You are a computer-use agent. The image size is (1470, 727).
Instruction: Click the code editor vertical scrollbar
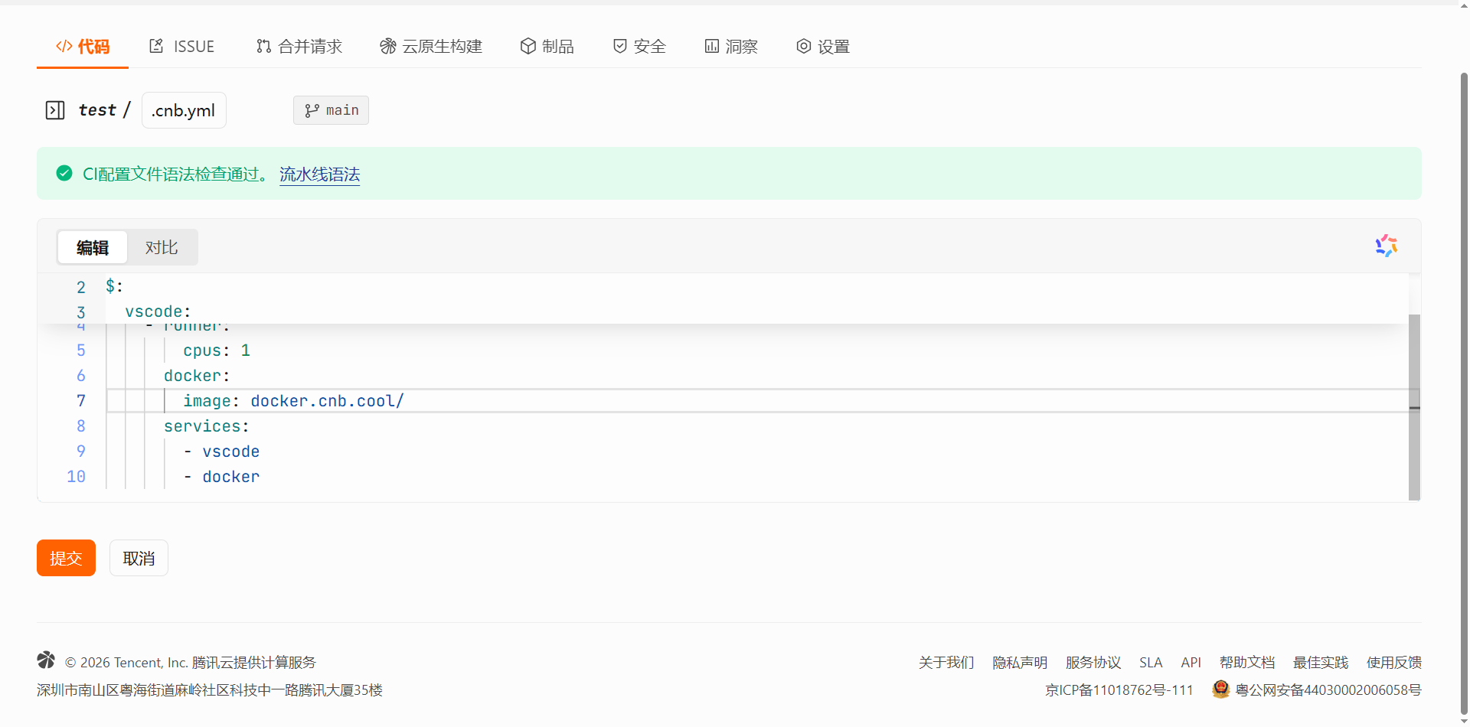[x=1414, y=406]
